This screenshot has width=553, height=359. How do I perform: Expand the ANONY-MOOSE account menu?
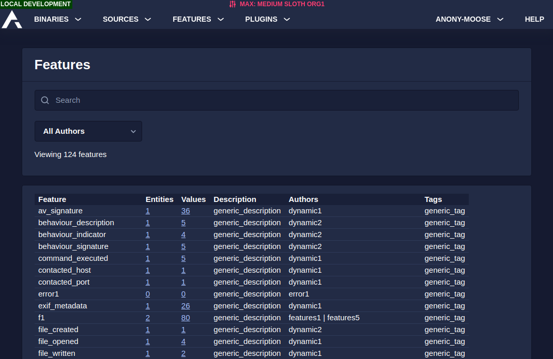468,19
